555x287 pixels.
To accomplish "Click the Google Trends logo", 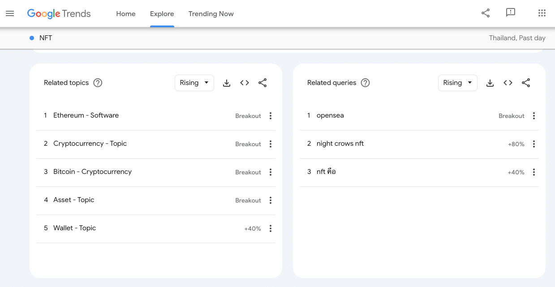I will 59,14.
